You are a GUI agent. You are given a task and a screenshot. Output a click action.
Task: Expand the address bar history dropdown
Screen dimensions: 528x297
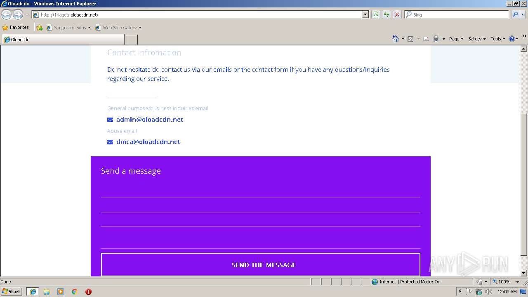click(365, 15)
